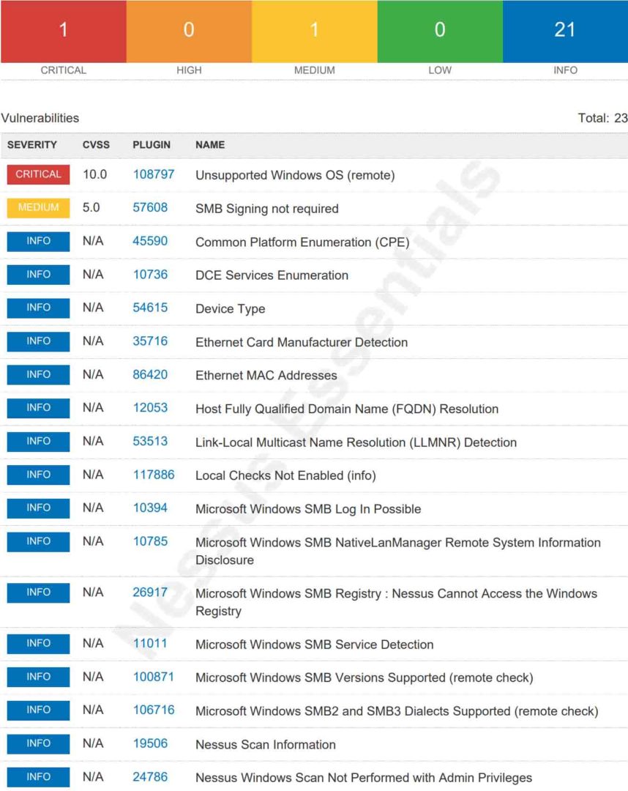The image size is (628, 791).
Task: Select the orange High severity tile
Action: point(189,31)
